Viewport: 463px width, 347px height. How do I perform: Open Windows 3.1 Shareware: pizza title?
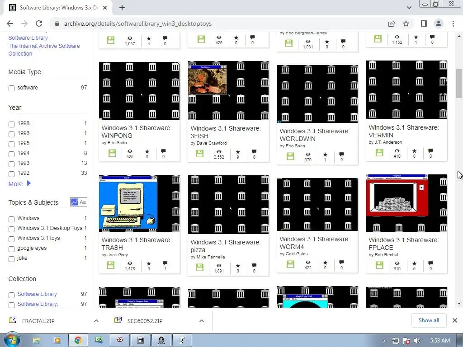[x=225, y=246]
